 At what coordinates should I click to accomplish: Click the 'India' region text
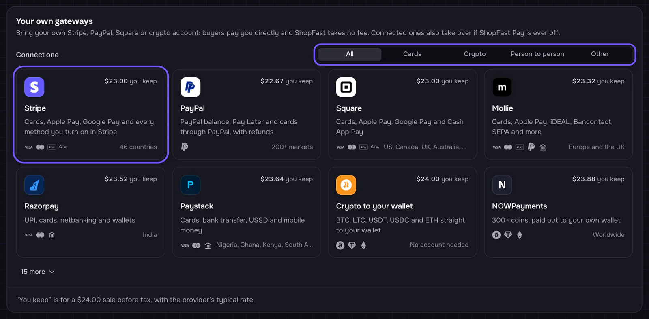pos(150,235)
